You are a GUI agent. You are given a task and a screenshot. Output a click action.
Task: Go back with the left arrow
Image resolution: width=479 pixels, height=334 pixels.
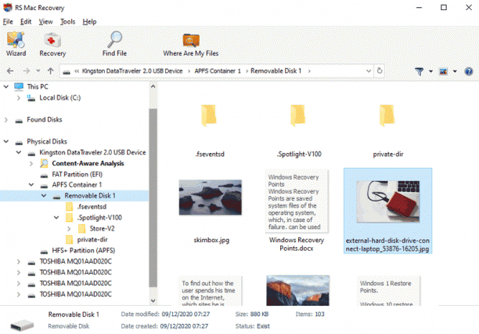[10, 71]
